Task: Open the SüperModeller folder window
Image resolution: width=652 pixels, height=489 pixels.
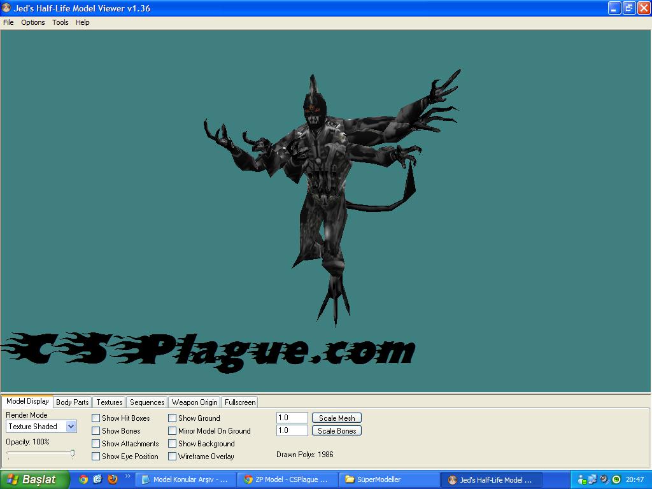Action: [389, 480]
